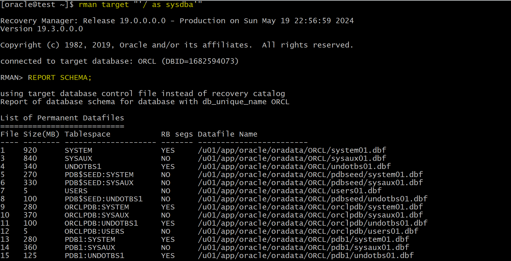
Task: Click the PDB1:SYSTEM tablespace name
Action: click(90, 239)
